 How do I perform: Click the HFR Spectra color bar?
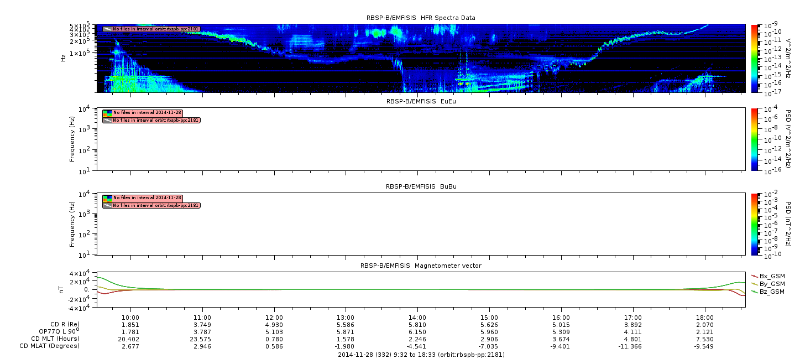[755, 58]
